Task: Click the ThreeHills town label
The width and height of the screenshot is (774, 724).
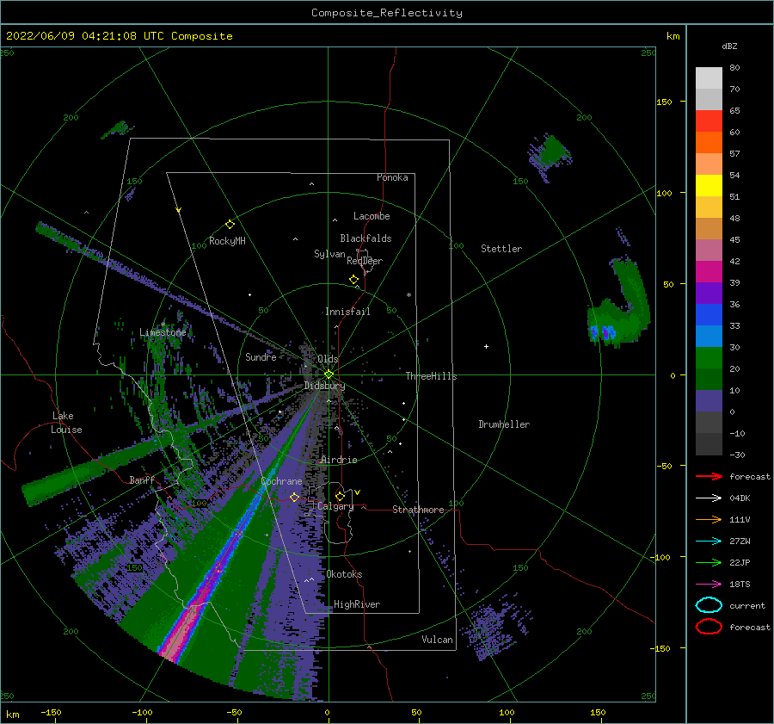Action: click(431, 376)
